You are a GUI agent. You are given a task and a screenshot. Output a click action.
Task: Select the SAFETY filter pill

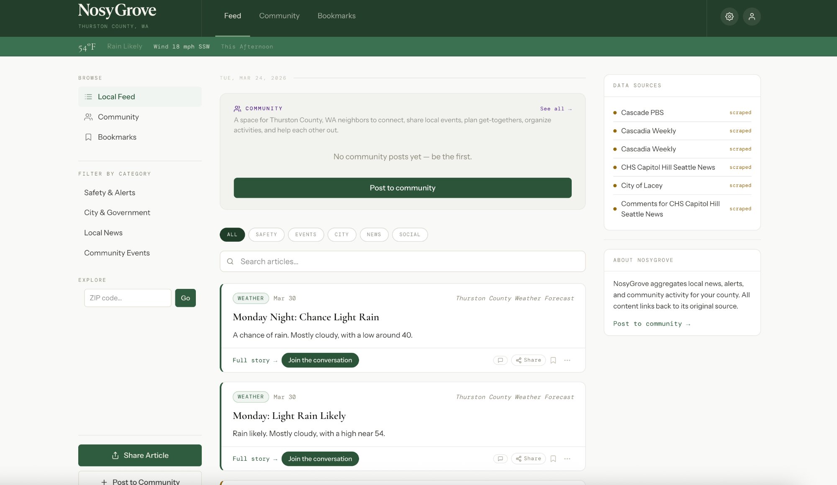pos(267,235)
